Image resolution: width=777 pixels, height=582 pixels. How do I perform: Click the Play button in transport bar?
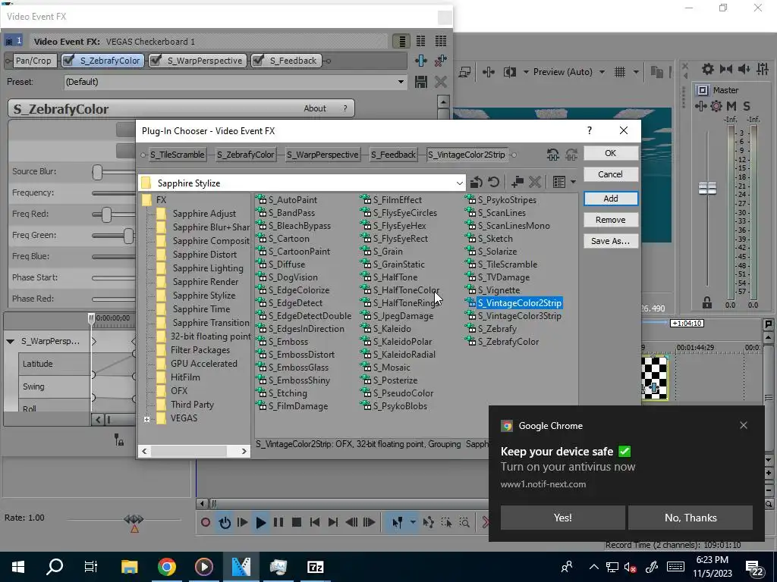[x=260, y=522]
